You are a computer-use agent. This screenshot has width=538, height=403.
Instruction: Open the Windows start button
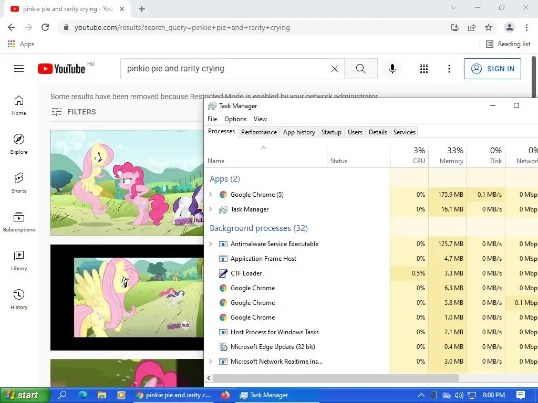tap(25, 395)
